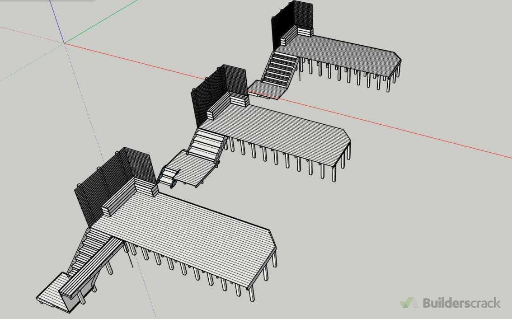Click the Builderscrack watermark text

pos(461,303)
